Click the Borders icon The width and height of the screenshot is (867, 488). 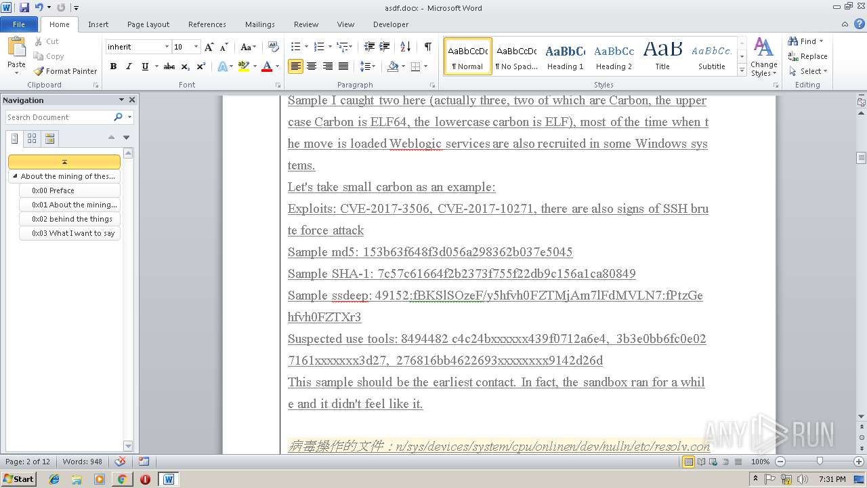pyautogui.click(x=415, y=66)
